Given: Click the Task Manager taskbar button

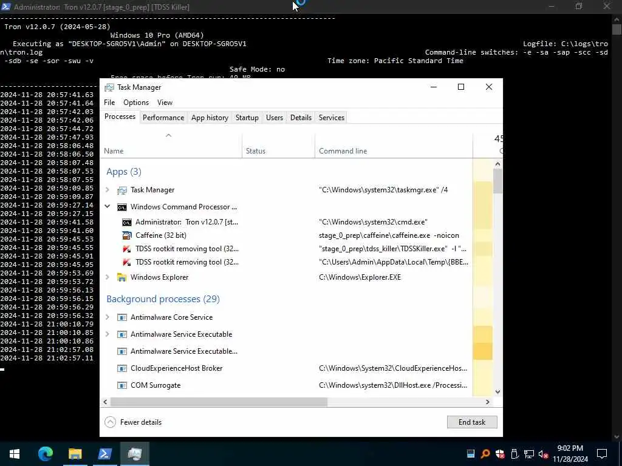Looking at the screenshot, I should 135,454.
